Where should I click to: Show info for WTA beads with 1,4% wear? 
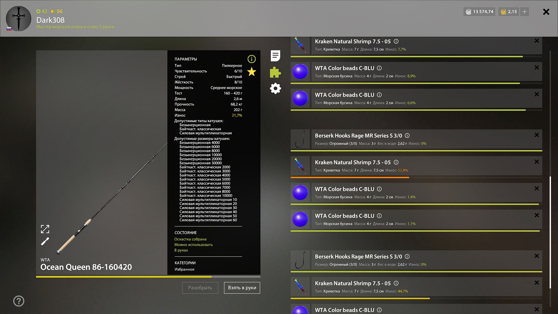[379, 189]
